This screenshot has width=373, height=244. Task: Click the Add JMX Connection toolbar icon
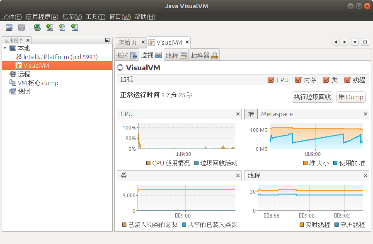(50, 28)
